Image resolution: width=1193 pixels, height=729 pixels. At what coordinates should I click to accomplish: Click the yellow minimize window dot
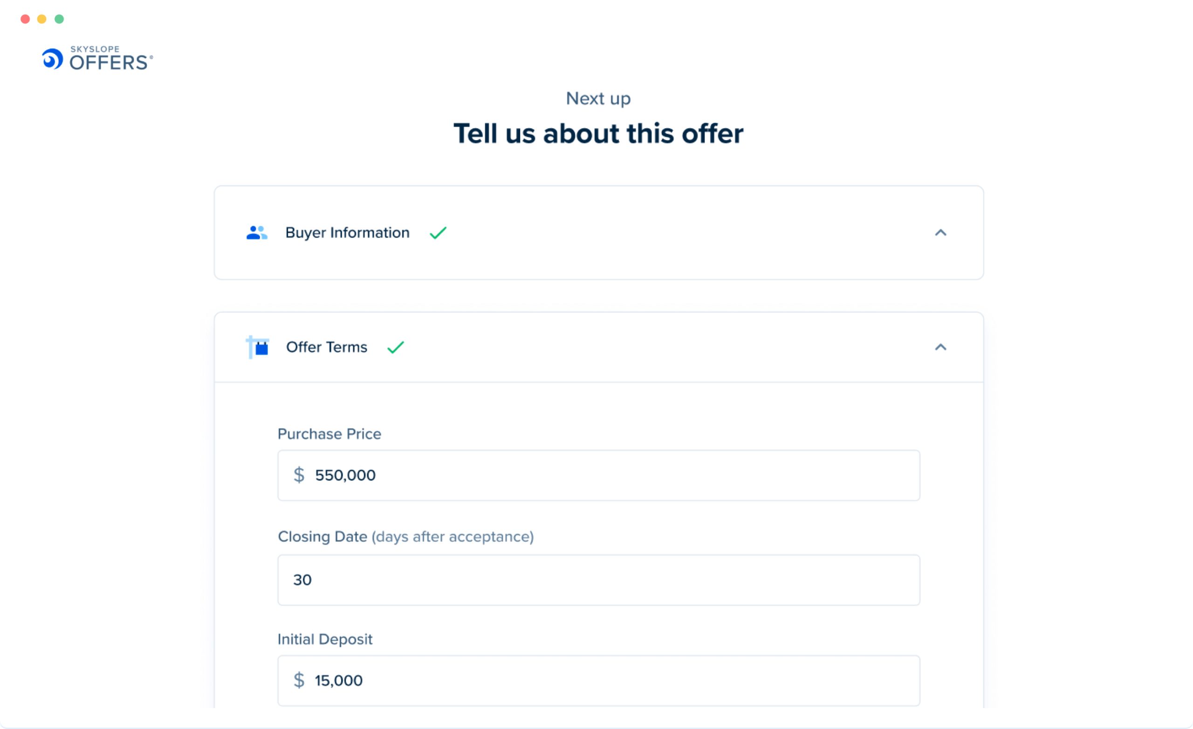coord(42,19)
